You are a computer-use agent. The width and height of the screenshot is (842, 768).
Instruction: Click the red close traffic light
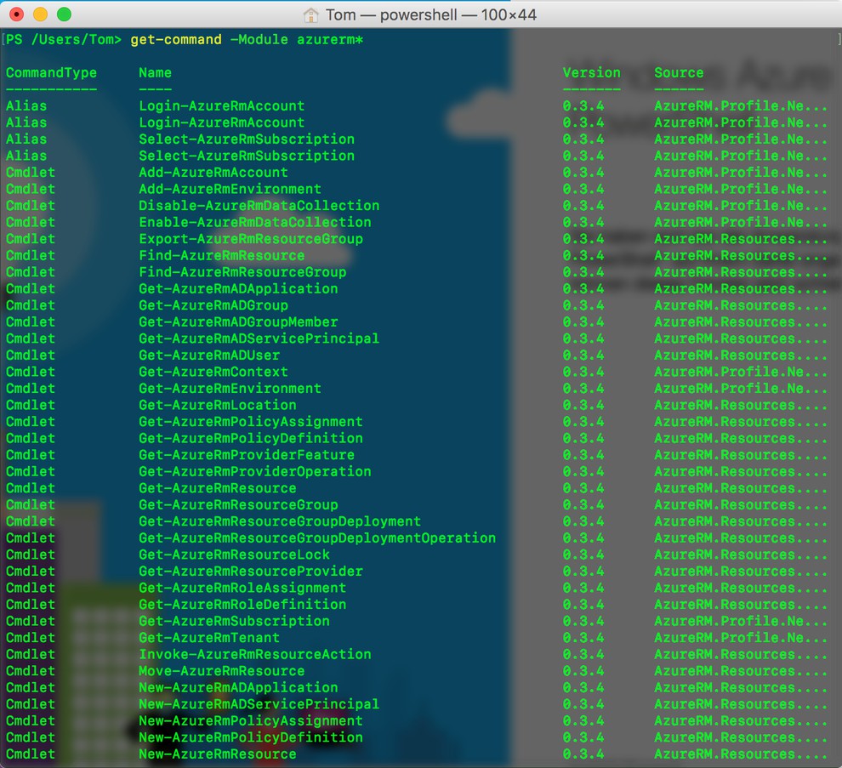click(x=17, y=14)
